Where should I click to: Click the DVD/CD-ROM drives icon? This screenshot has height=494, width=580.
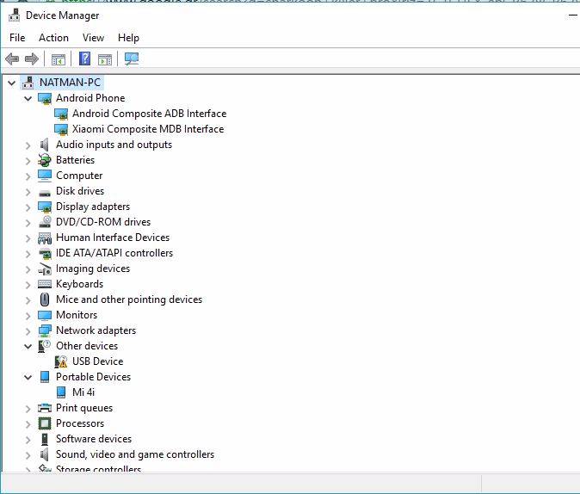pos(45,222)
